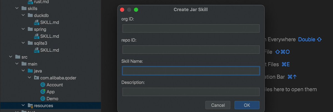Click the '⌘↑' shortcut hint text
This screenshot has width=333, height=112.
point(292,77)
